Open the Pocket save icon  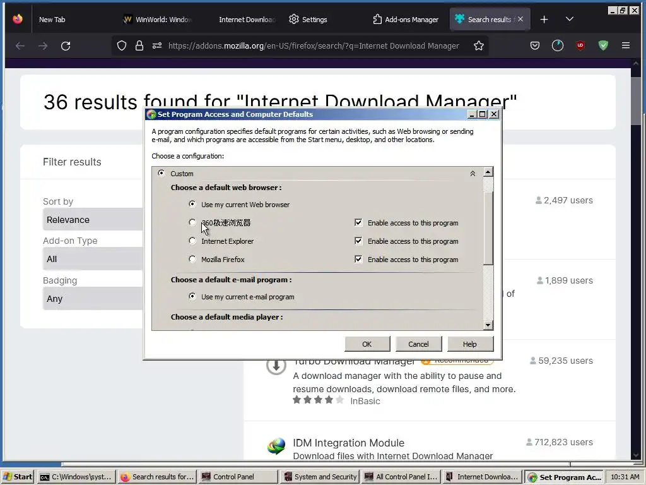535,45
